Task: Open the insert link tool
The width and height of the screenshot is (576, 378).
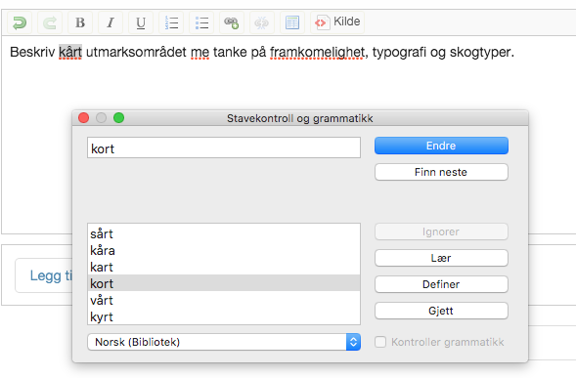Action: 232,22
